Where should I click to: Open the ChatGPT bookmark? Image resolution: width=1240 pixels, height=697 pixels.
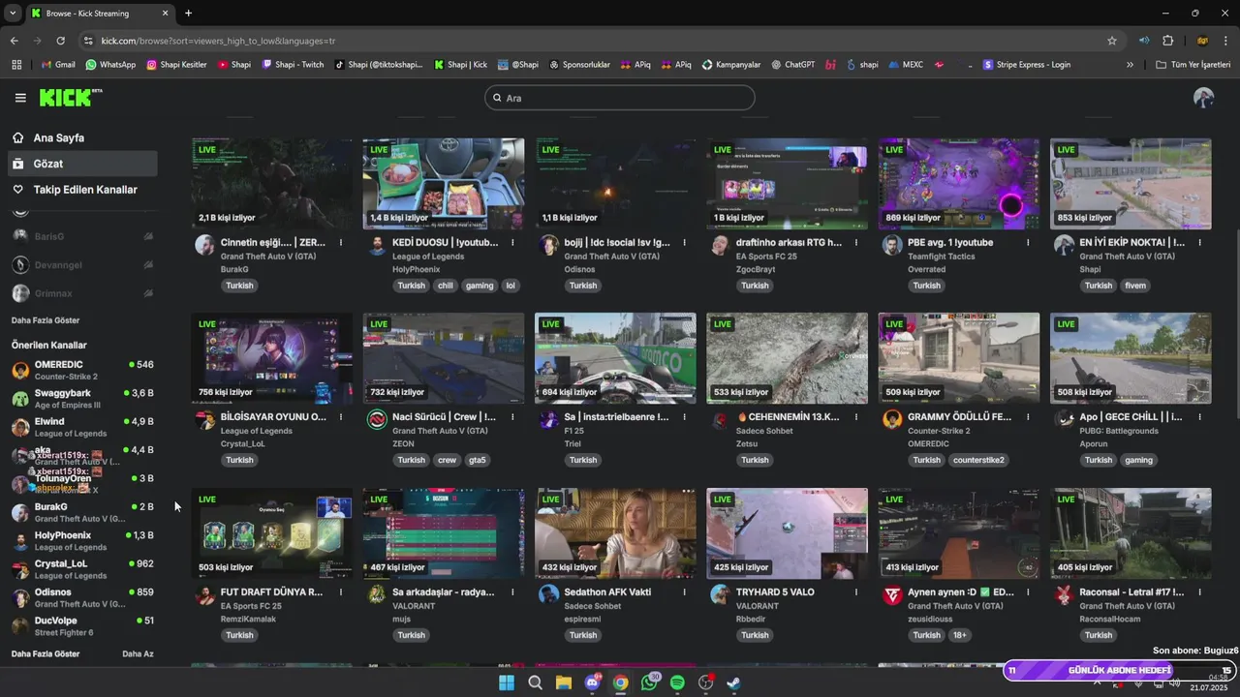pos(793,65)
